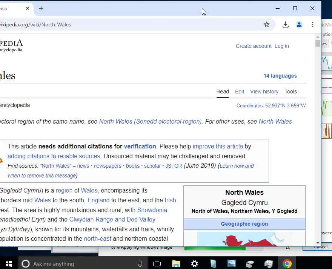This screenshot has height=269, width=332.
Task: Follow the 'North Wales' other uses link
Action: point(275,122)
